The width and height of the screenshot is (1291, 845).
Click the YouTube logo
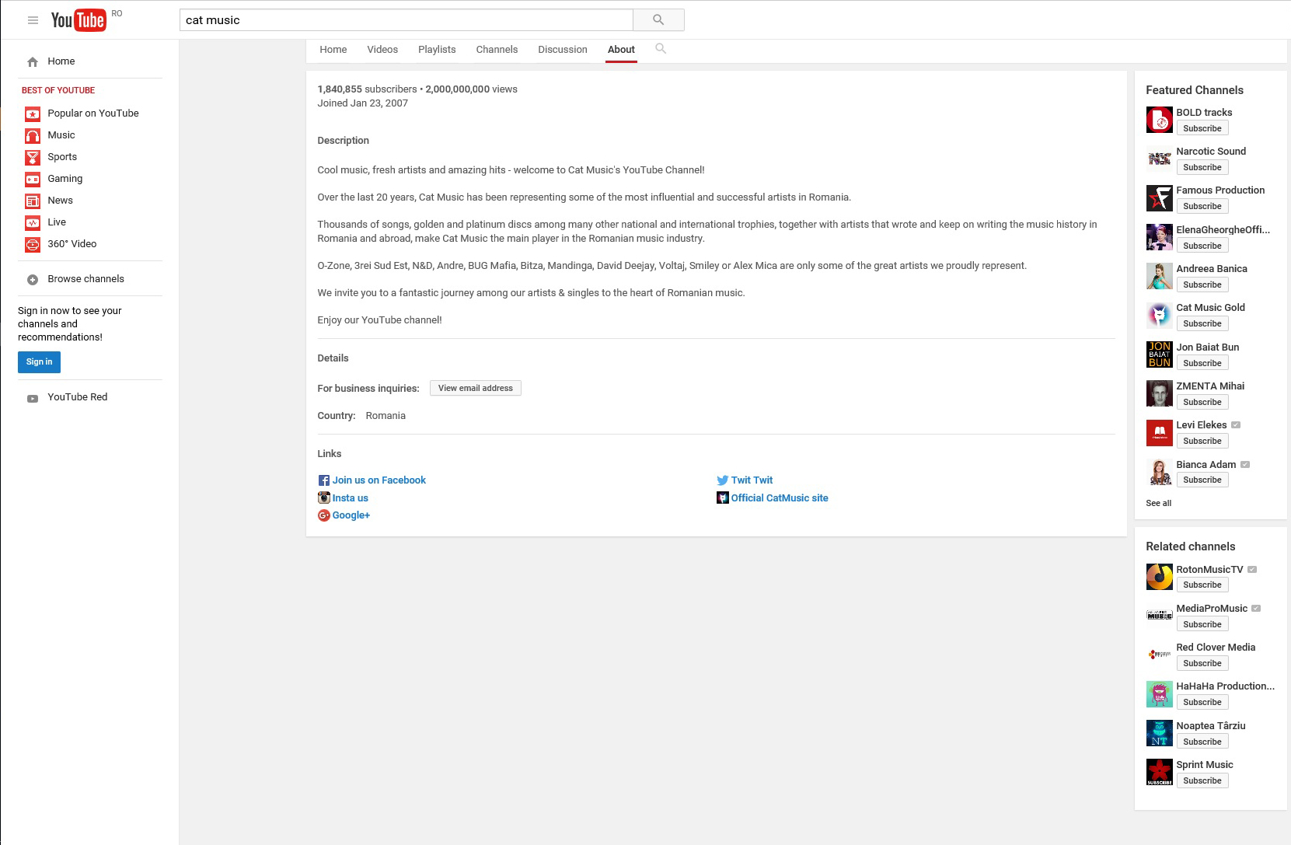pyautogui.click(x=78, y=20)
